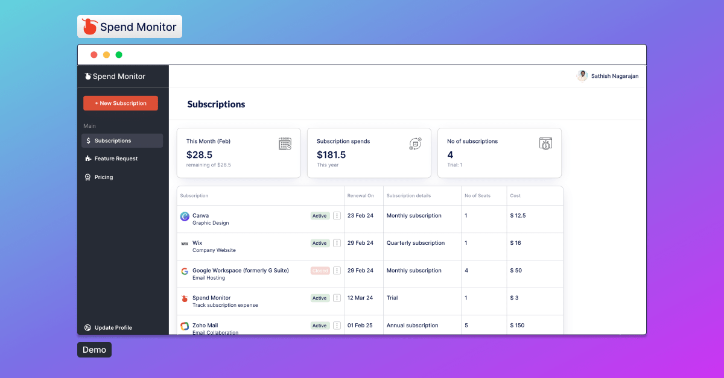Click the $ 12.5 cost cell
724x378 pixels.
point(518,216)
